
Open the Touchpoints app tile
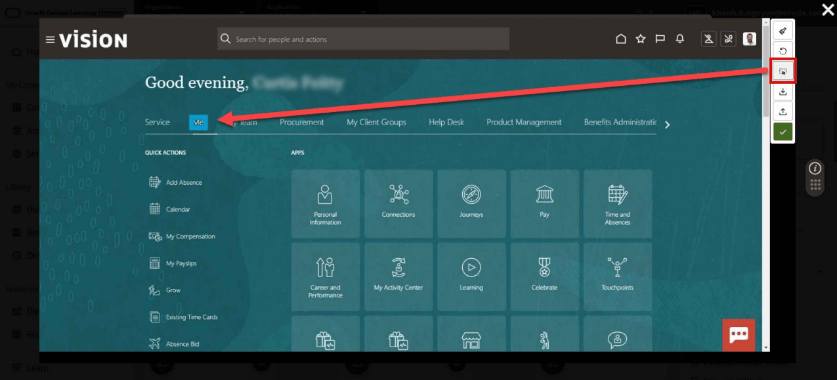point(618,277)
